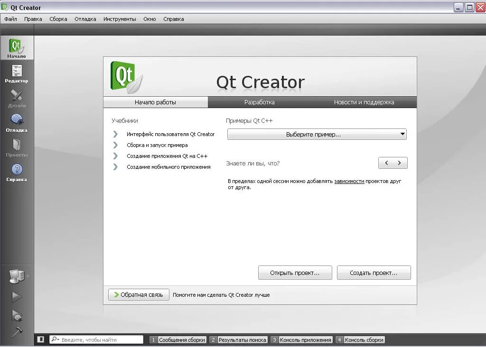Select the Дизайн mode icon
This screenshot has height=347, width=486.
point(17,98)
